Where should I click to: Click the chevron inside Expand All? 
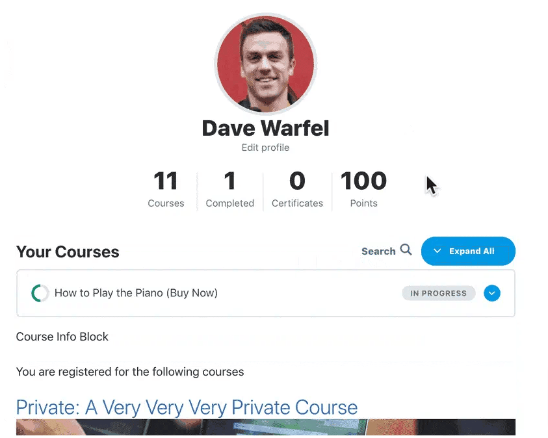click(x=437, y=251)
